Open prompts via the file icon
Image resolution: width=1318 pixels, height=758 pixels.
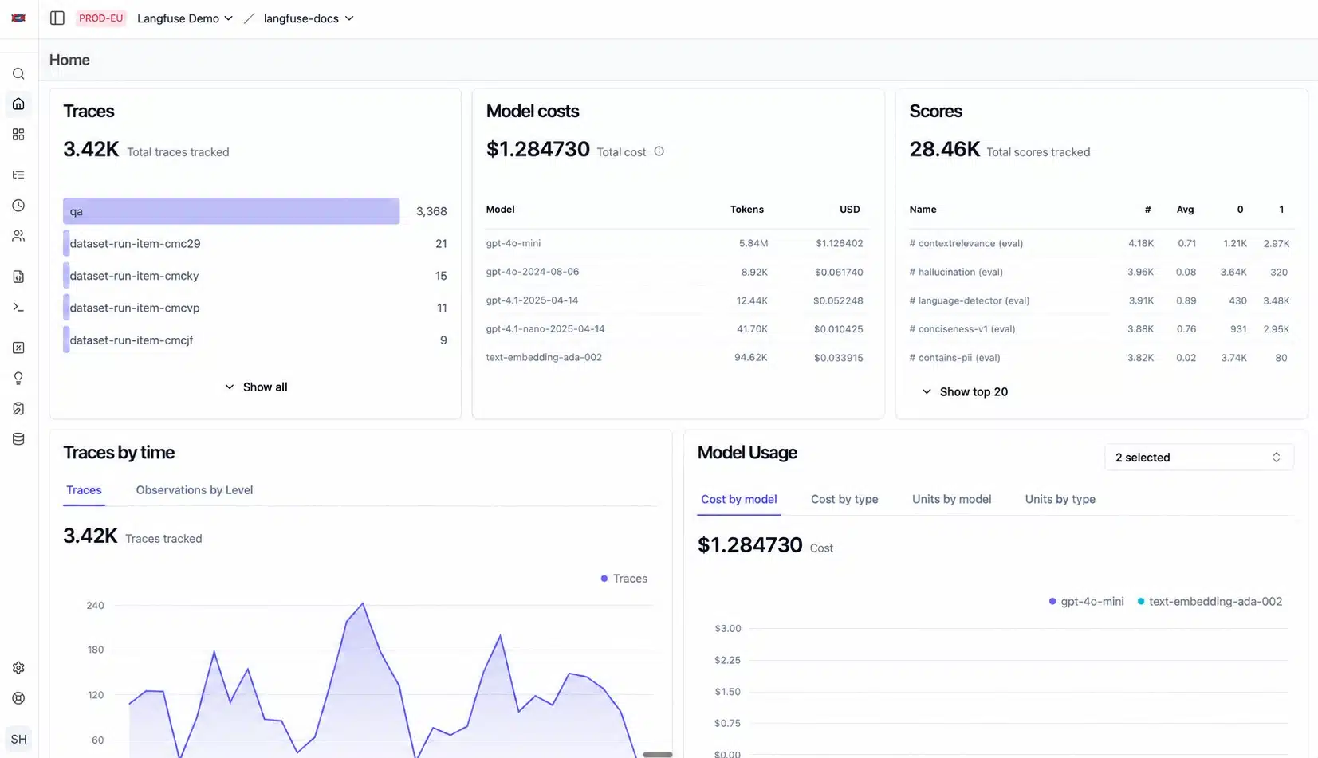(x=18, y=277)
